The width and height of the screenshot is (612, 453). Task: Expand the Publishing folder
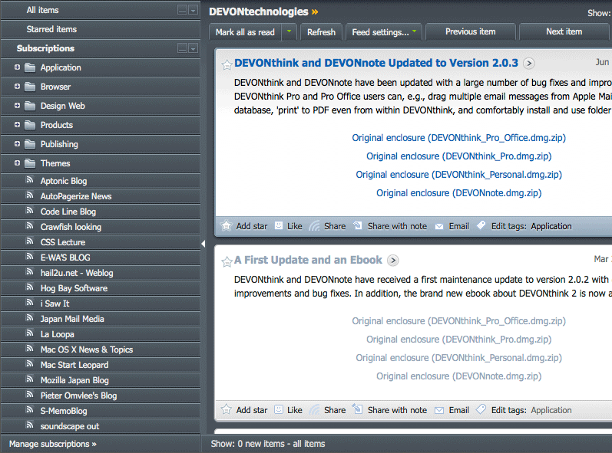17,144
